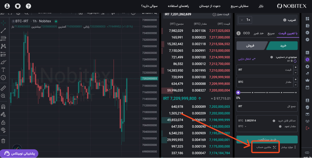Click the مقدار BTC input field
This screenshot has width=312, height=158.
tap(265, 82)
